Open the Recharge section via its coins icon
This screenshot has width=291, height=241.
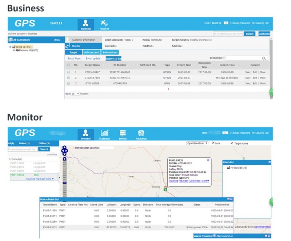[141, 134]
